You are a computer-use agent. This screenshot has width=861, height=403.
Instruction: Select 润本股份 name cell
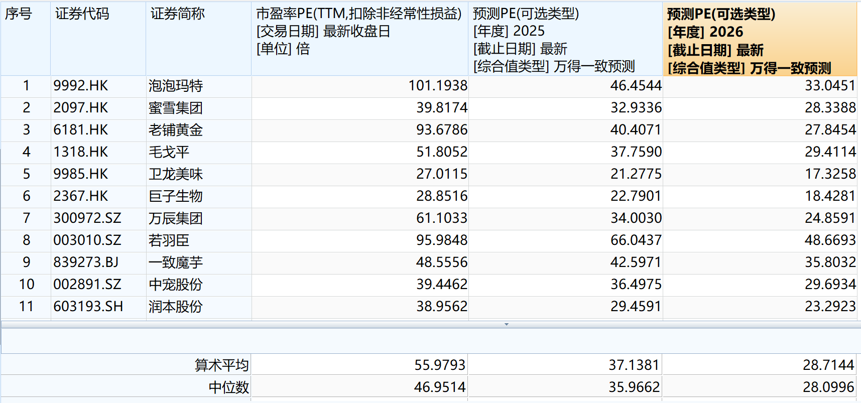tap(175, 307)
